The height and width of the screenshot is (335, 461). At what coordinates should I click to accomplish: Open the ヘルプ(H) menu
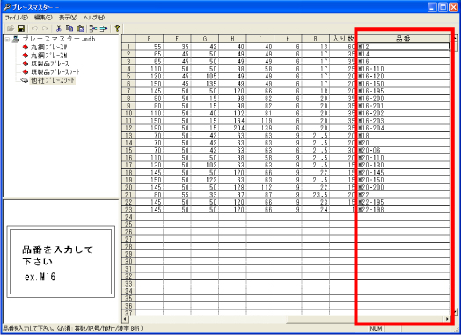click(94, 18)
